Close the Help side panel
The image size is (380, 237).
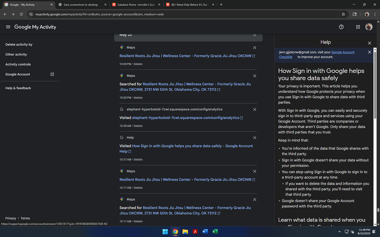click(x=369, y=43)
